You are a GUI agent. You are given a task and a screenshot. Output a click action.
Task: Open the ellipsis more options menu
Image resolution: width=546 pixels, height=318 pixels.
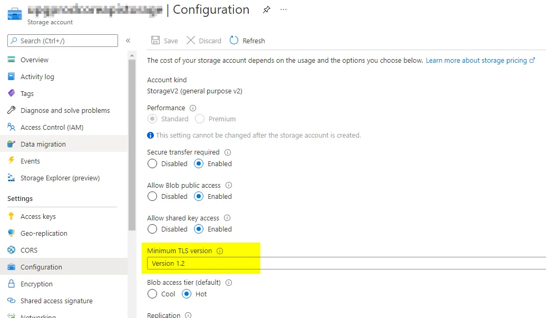coord(284,10)
